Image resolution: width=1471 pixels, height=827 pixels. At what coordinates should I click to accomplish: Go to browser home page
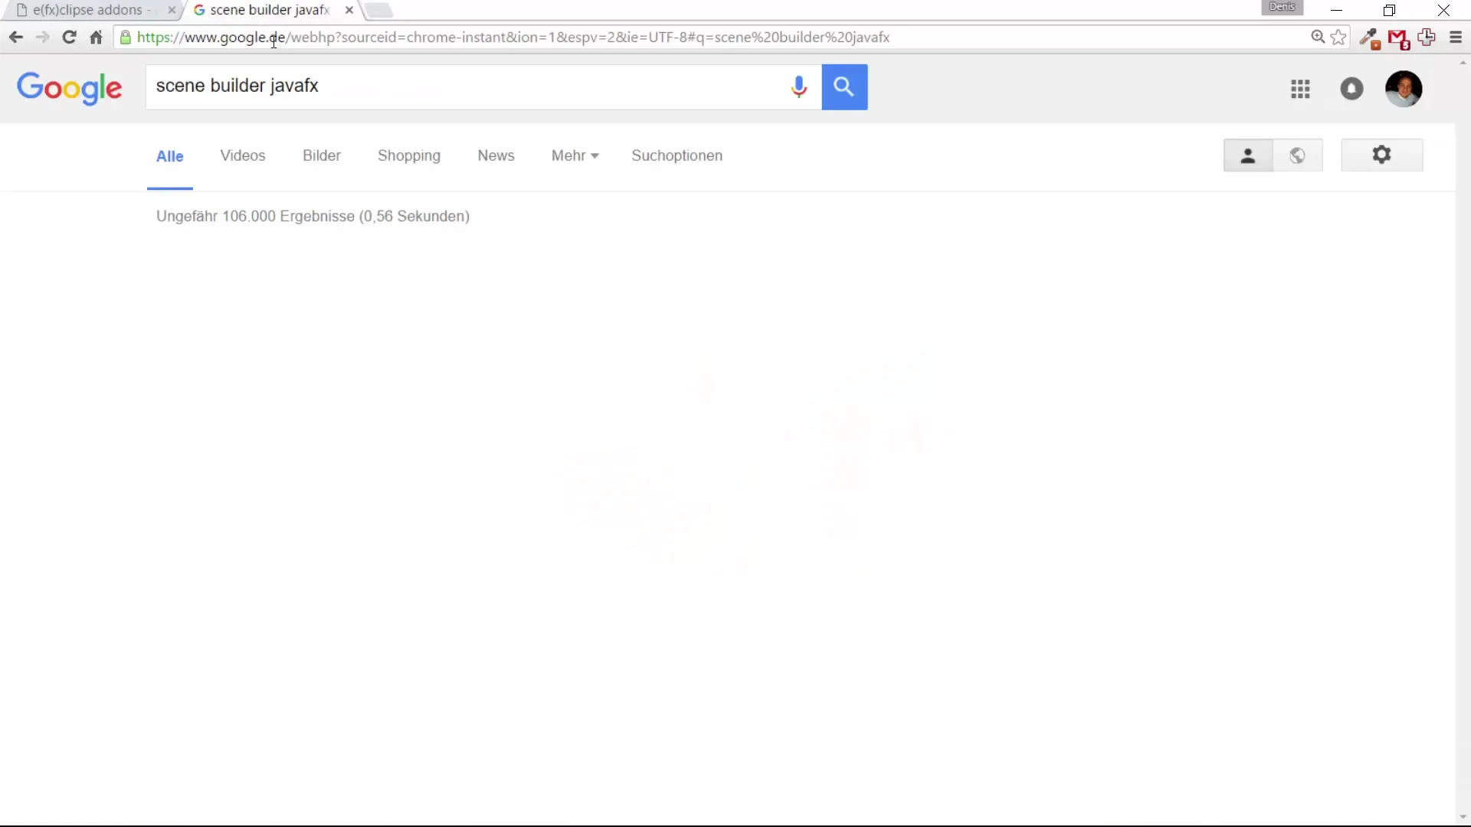click(x=96, y=38)
